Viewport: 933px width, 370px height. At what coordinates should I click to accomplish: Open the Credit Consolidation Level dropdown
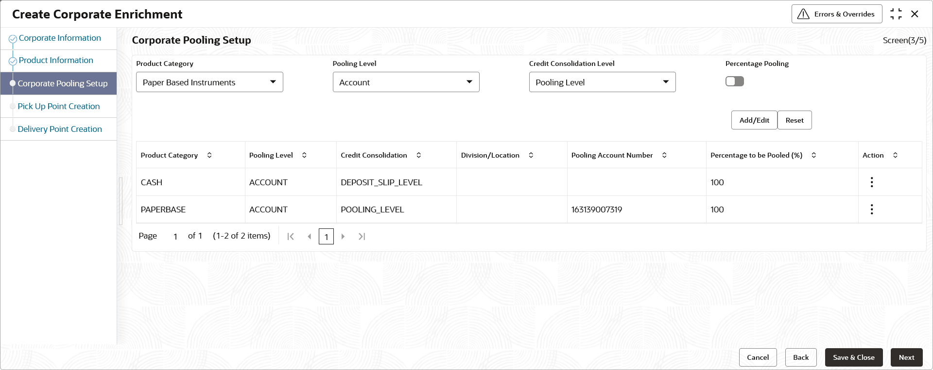coord(602,82)
